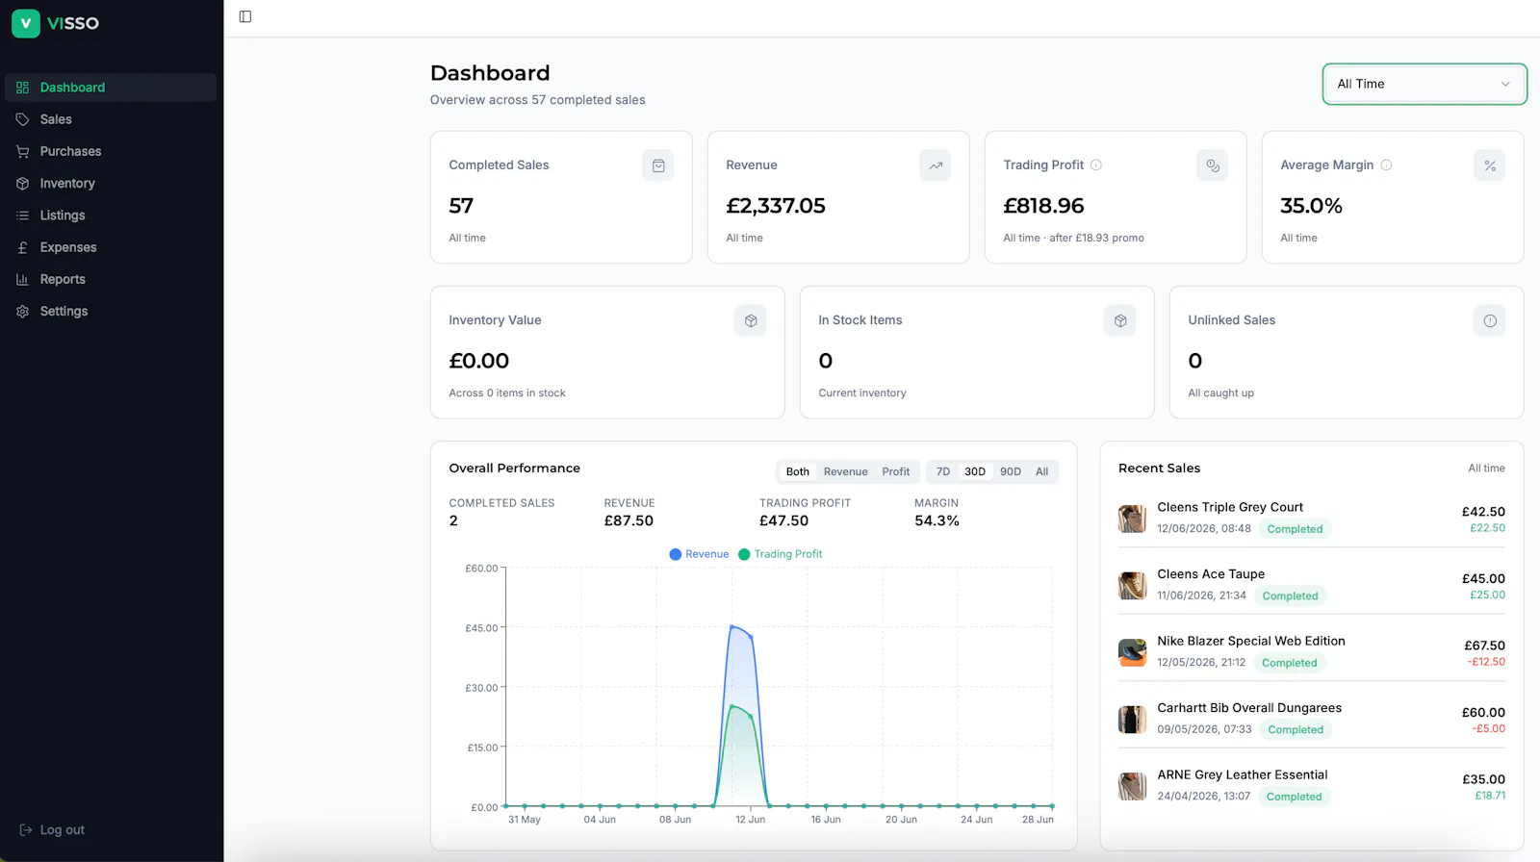Click the Log out arrow icon
The width and height of the screenshot is (1540, 862).
coord(26,830)
